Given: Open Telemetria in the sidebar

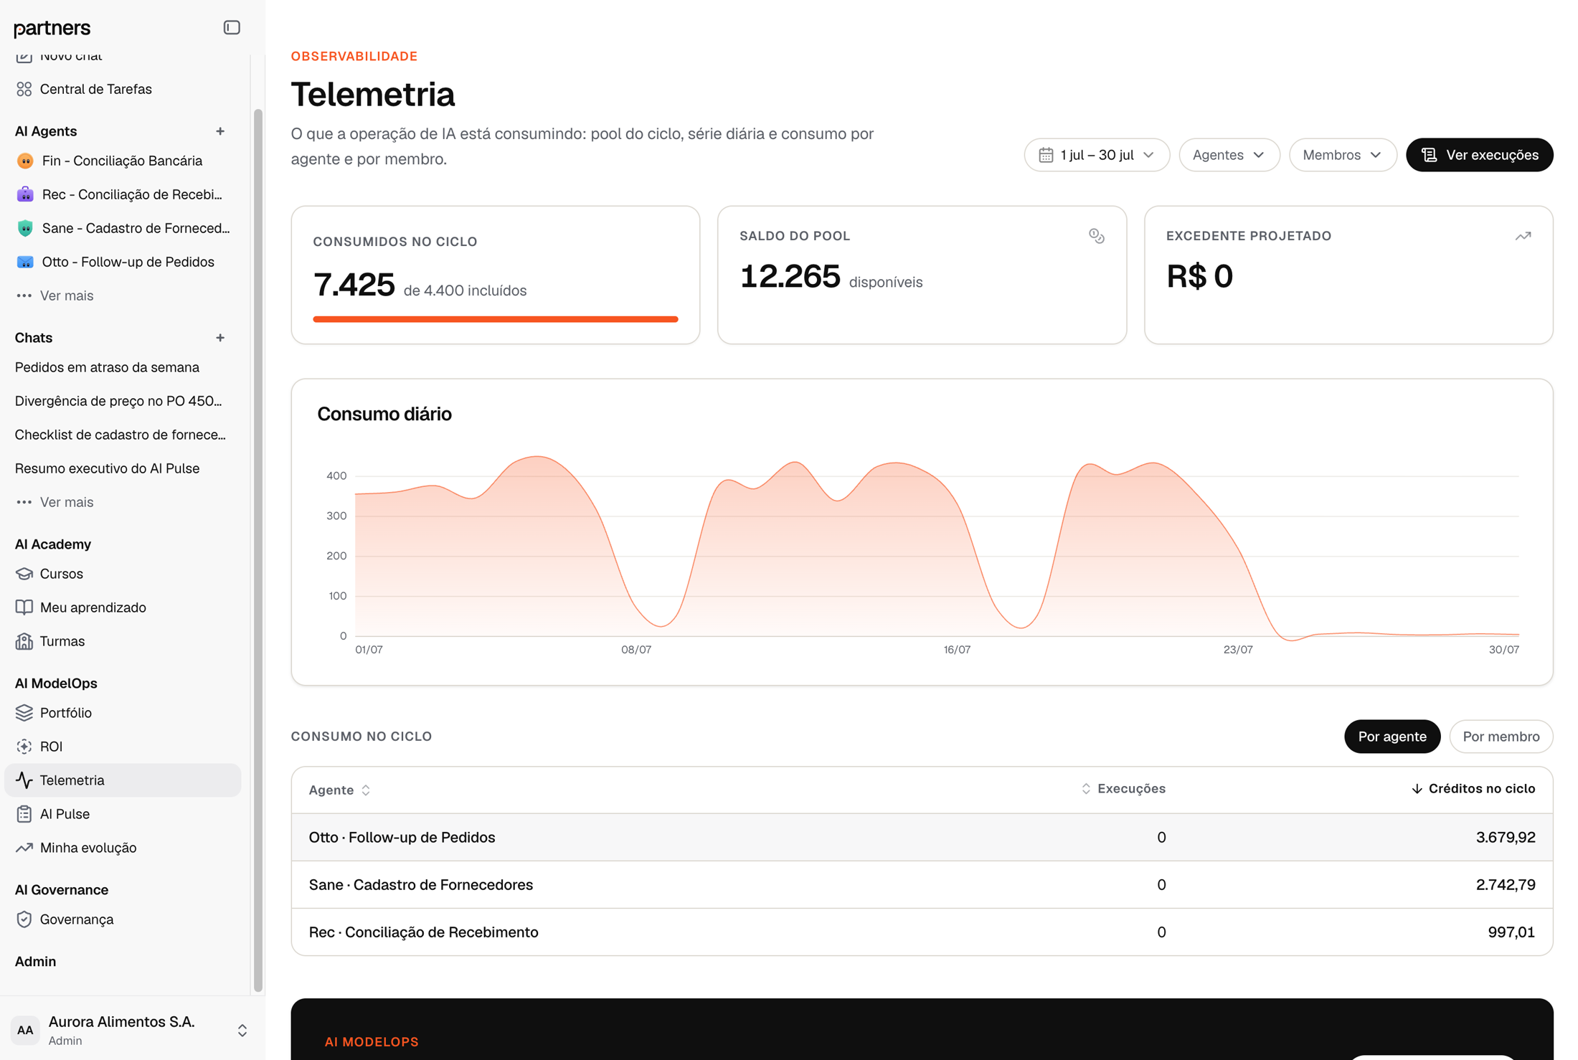Looking at the screenshot, I should tap(123, 780).
